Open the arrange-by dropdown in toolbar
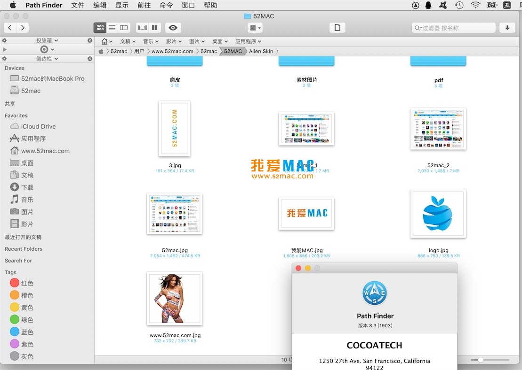This screenshot has width=522, height=370. 255,28
